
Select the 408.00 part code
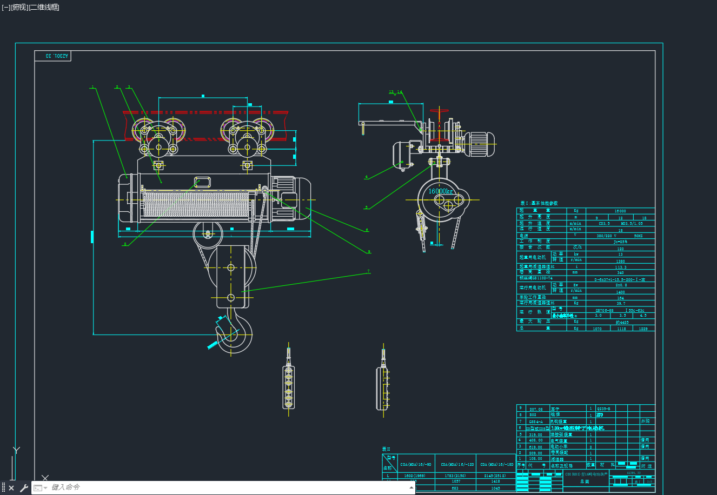536,440
